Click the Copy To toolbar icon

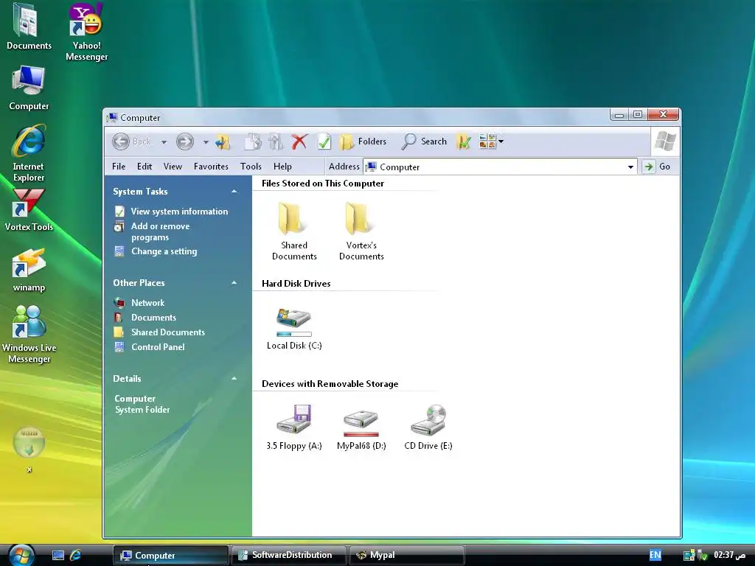pos(253,141)
